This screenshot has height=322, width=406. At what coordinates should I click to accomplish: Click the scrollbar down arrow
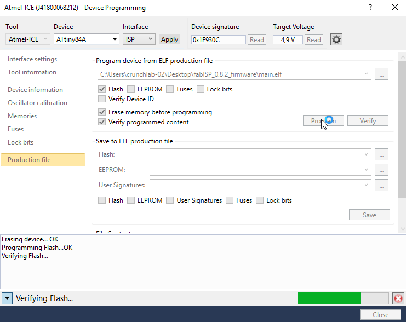pyautogui.click(x=402, y=229)
